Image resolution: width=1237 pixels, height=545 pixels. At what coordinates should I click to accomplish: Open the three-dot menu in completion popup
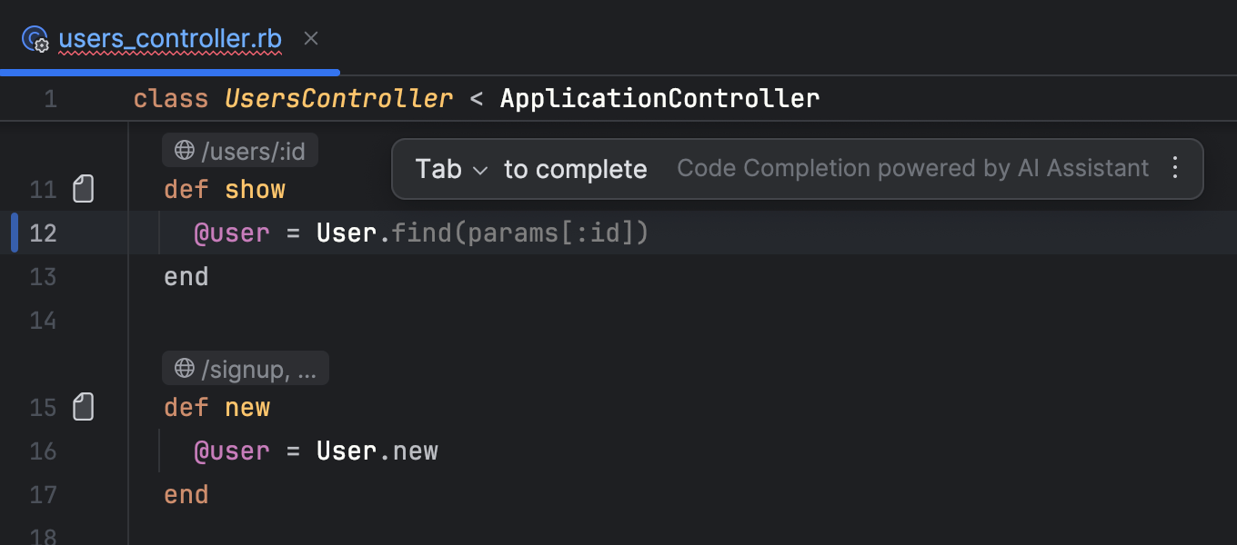1175,168
